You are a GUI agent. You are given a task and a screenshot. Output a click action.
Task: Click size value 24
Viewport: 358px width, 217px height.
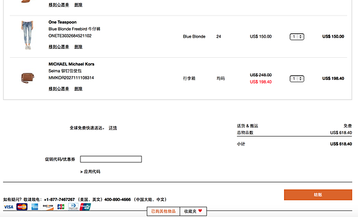218,36
